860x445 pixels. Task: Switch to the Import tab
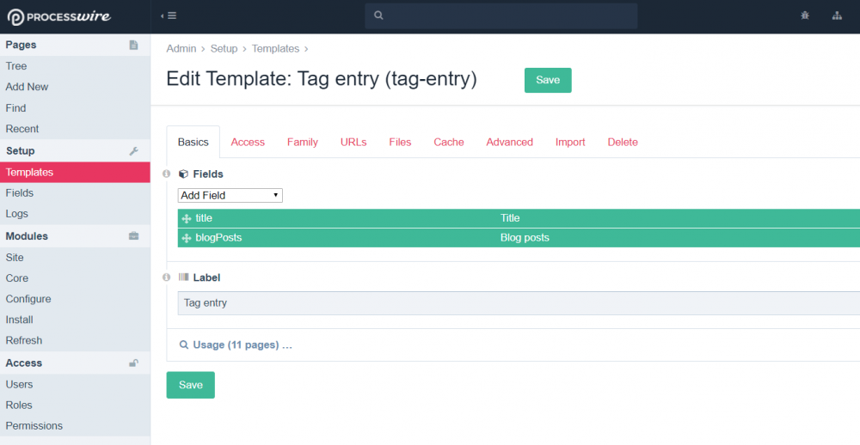click(570, 142)
